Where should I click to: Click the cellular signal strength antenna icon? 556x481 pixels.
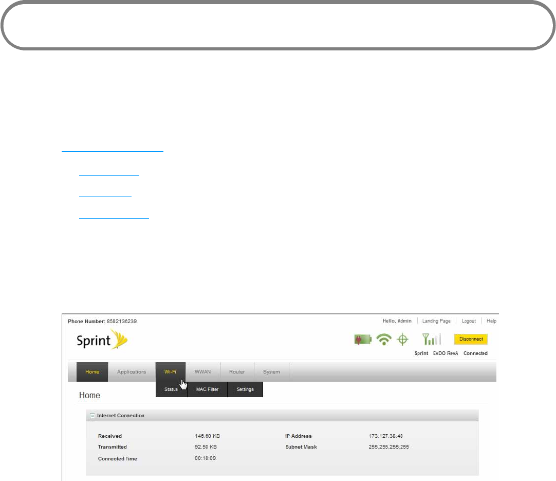[x=432, y=339]
